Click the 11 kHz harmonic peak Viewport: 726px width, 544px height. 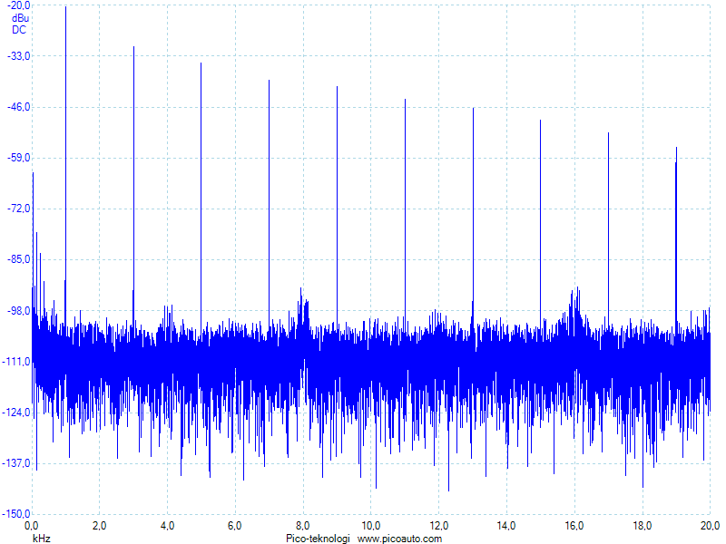(405, 213)
